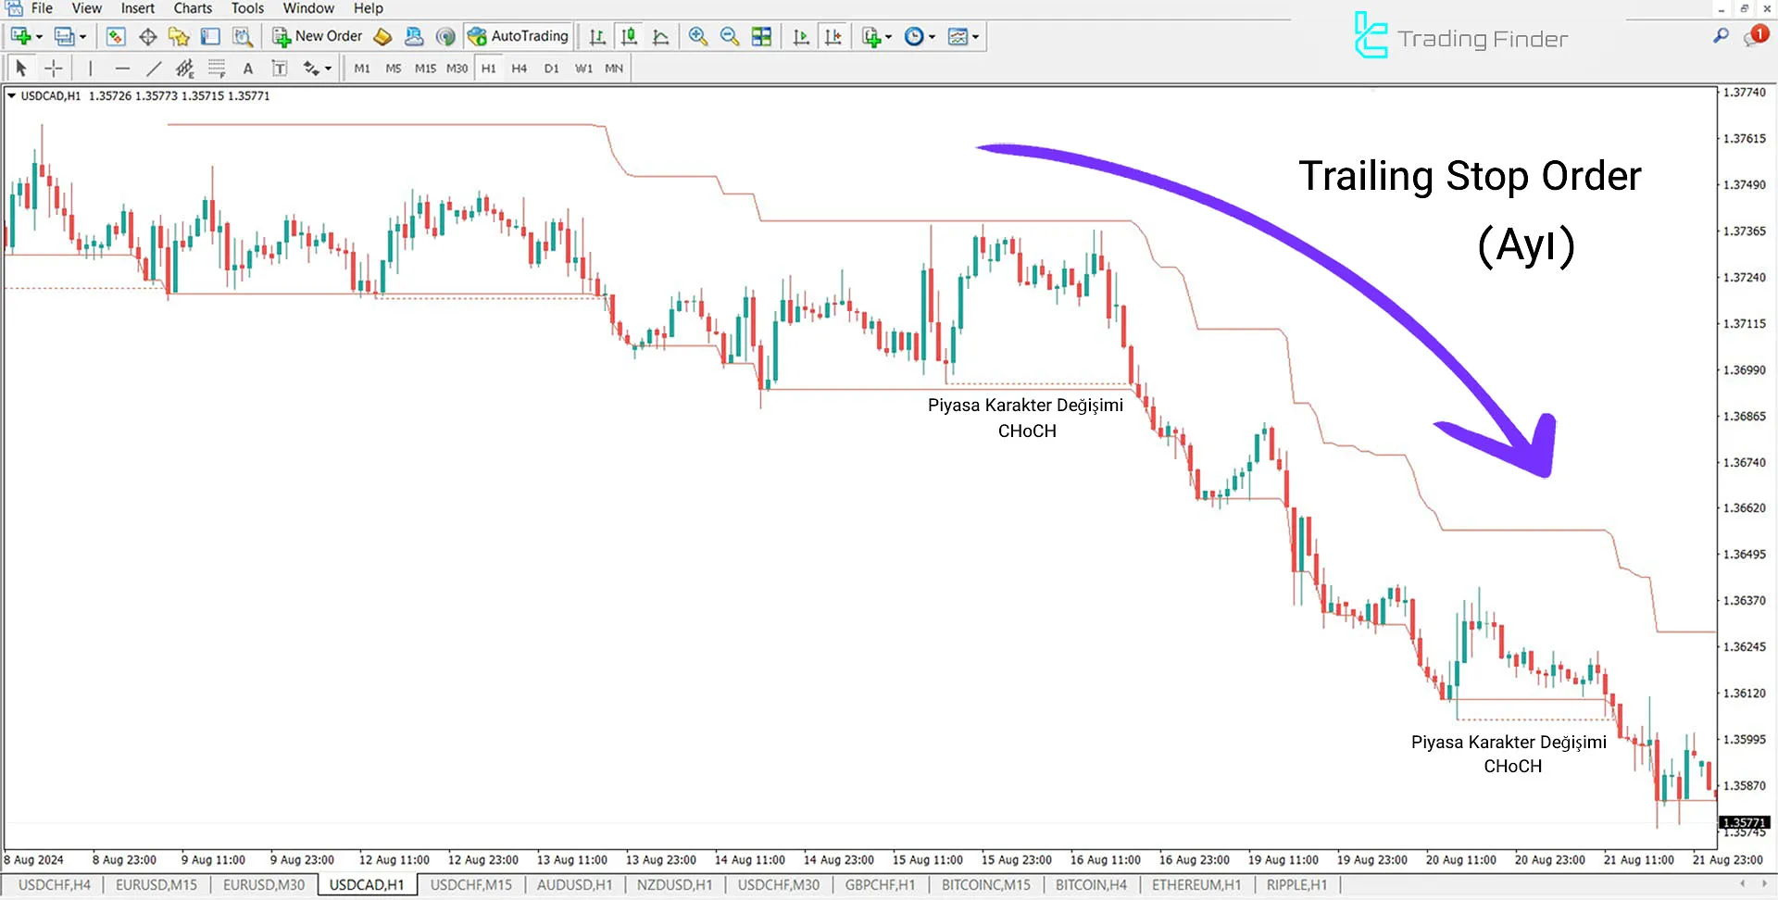Draw a vertical line

pyautogui.click(x=90, y=68)
